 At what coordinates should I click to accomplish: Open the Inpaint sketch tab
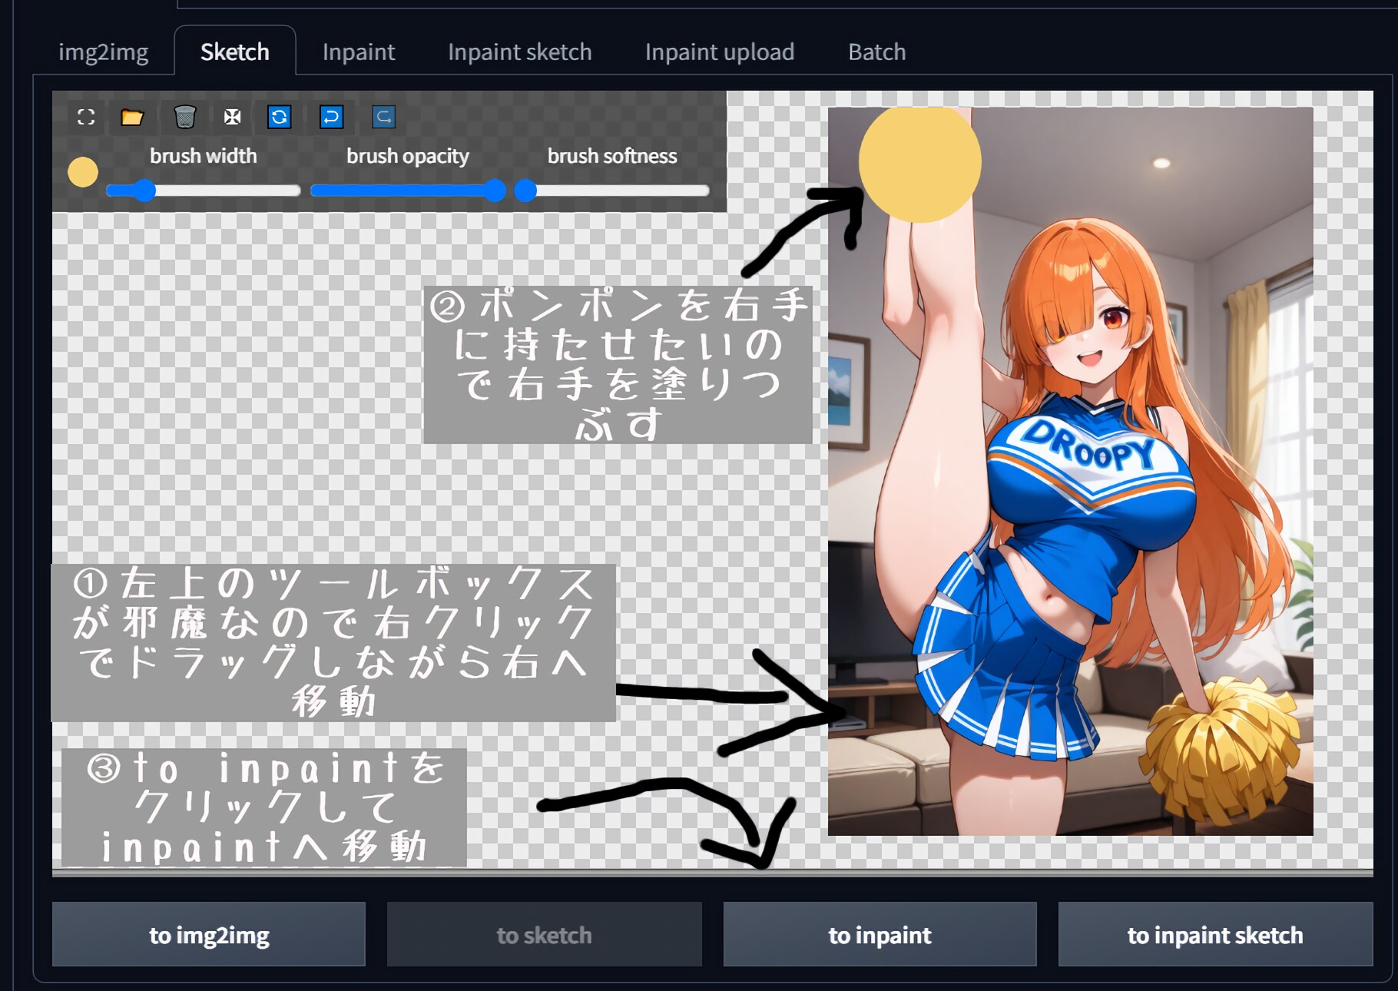point(520,52)
